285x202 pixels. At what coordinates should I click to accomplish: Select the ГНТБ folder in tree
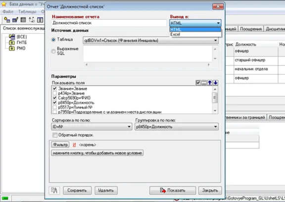18,43
